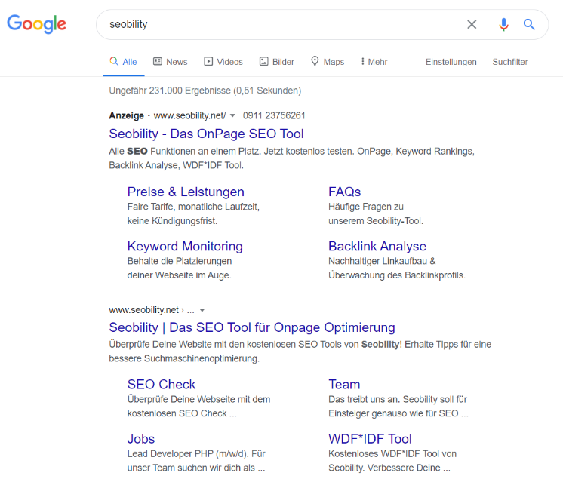Open the Team sitelink
This screenshot has height=482, width=563.
tap(344, 385)
